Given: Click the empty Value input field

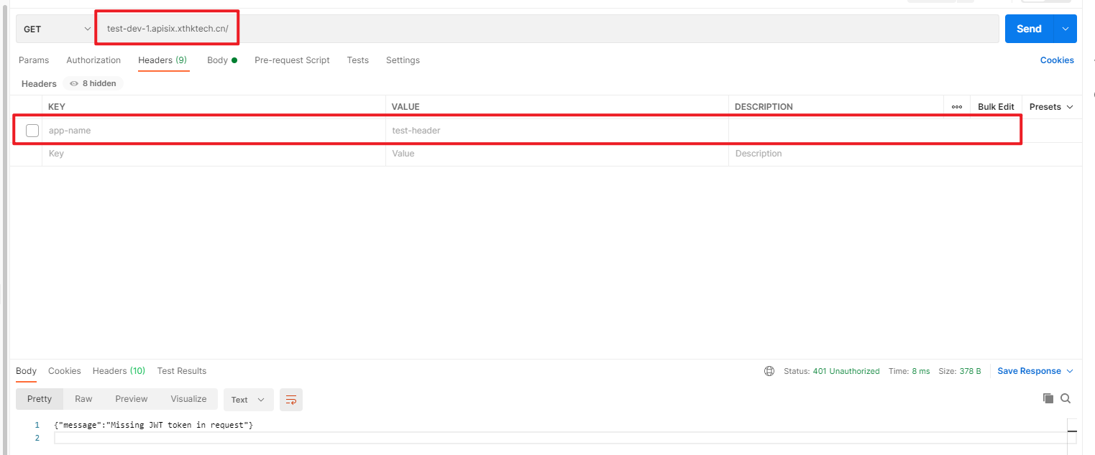Looking at the screenshot, I should (557, 154).
